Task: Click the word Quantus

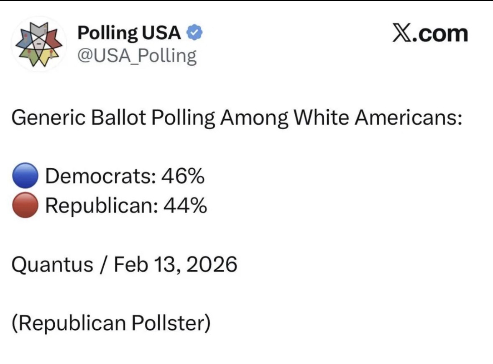Action: point(52,264)
